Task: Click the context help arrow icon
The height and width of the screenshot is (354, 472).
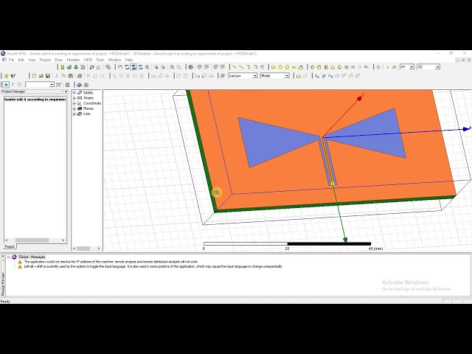Action: pyautogui.click(x=13, y=76)
